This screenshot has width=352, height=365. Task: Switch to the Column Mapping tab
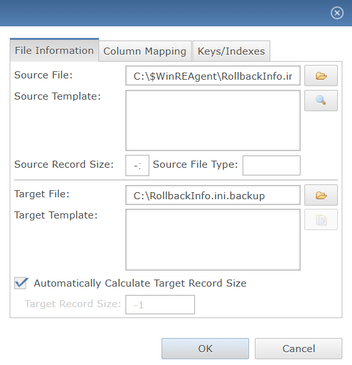click(145, 51)
